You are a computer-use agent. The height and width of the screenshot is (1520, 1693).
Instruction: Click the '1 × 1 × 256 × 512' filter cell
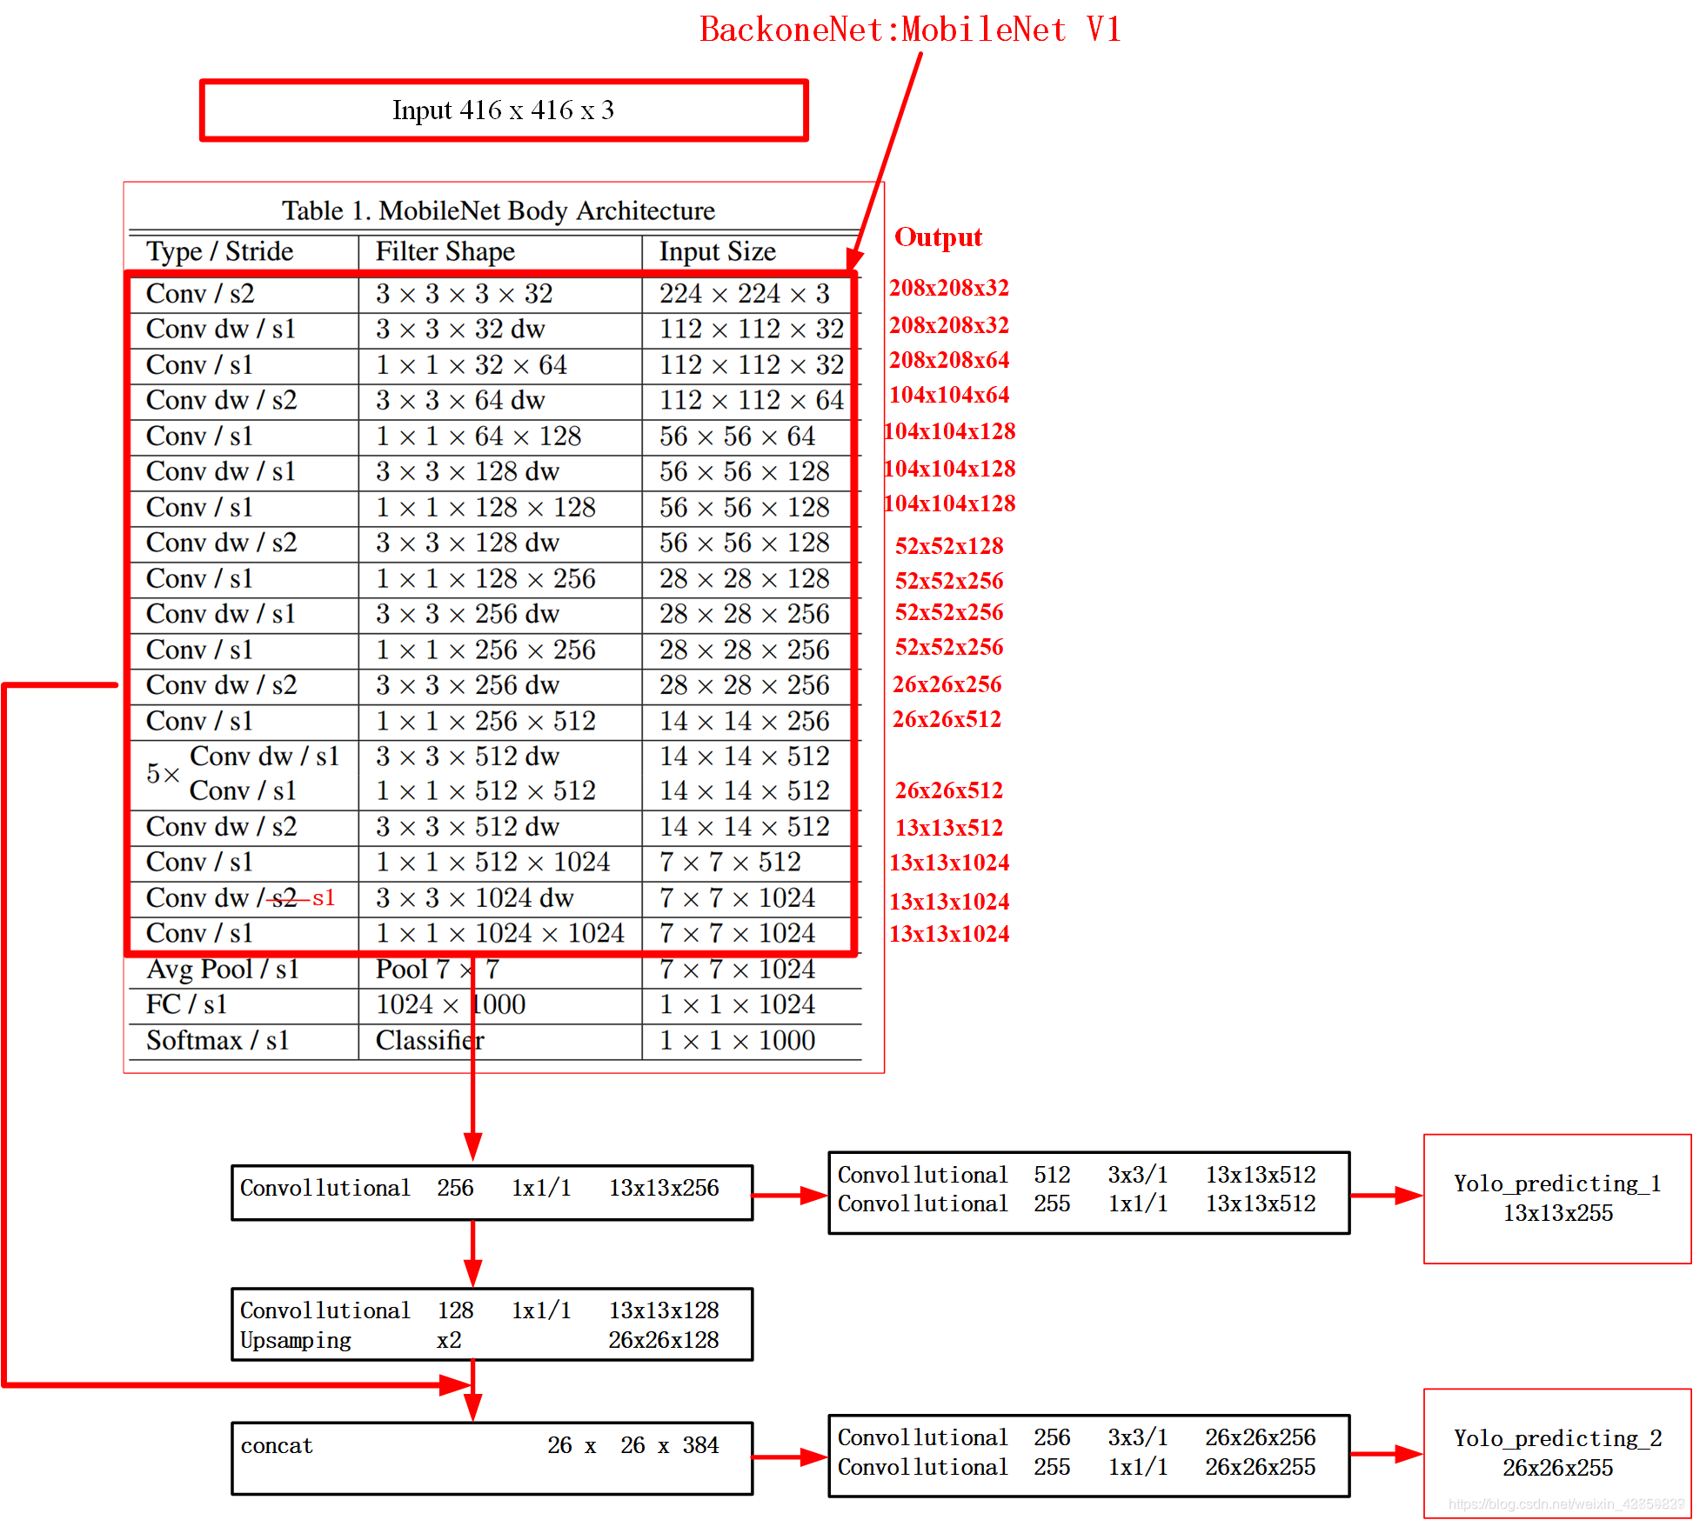tap(485, 721)
